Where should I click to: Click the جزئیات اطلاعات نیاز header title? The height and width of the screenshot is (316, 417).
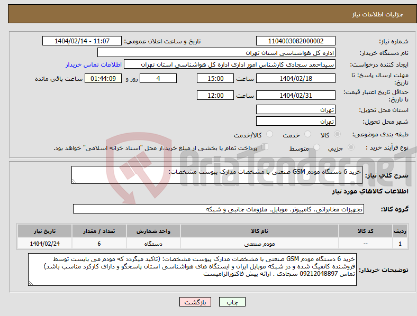377,14
